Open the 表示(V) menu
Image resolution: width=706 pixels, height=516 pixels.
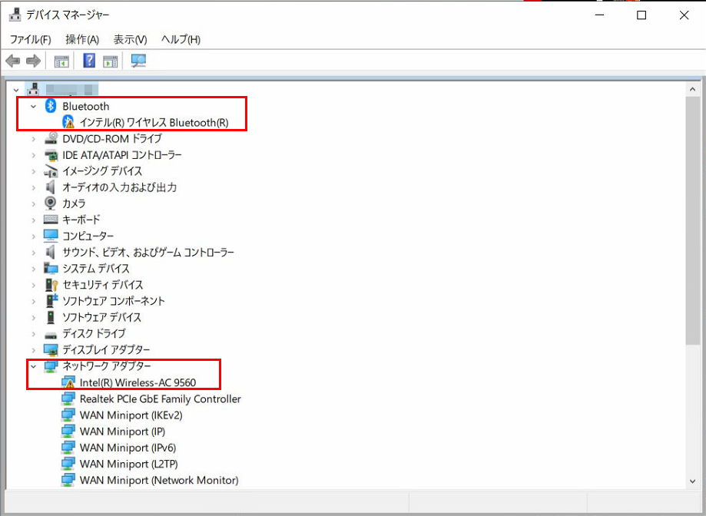coord(130,40)
